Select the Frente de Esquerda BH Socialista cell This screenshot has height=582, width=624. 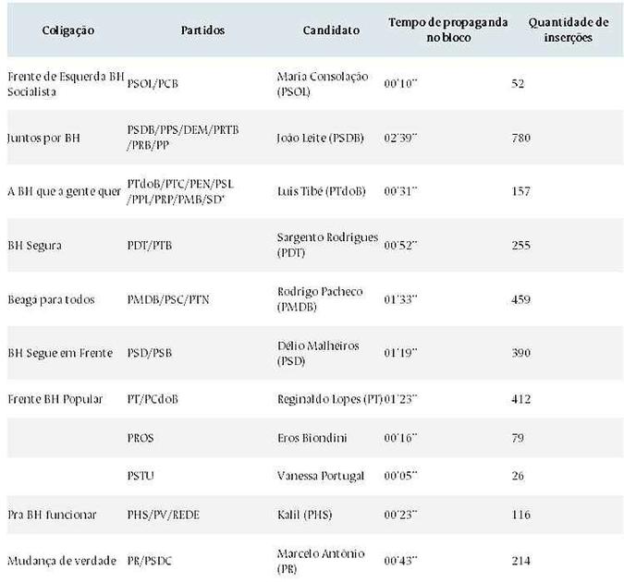(66, 84)
